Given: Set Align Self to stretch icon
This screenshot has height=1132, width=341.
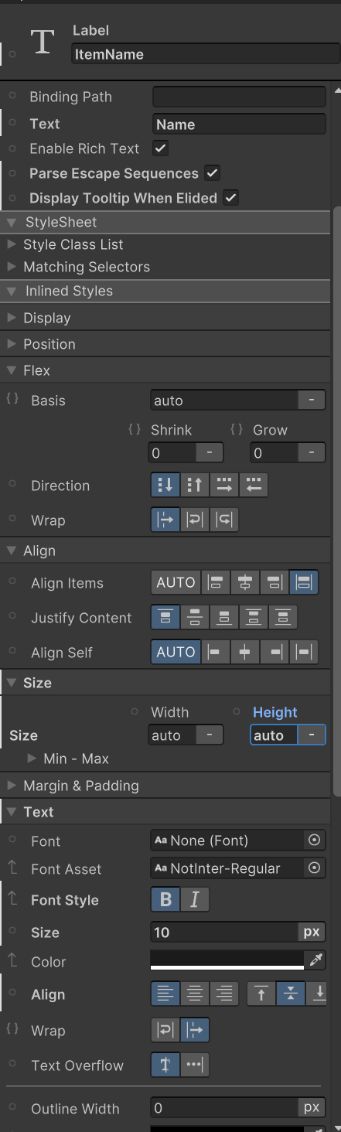Looking at the screenshot, I should (304, 652).
